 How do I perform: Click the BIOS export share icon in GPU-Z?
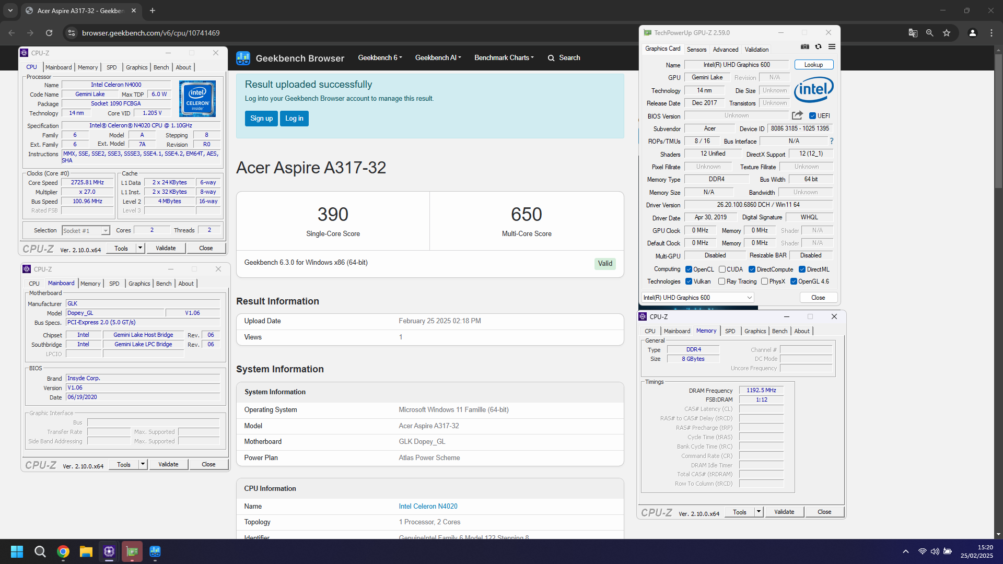[797, 115]
